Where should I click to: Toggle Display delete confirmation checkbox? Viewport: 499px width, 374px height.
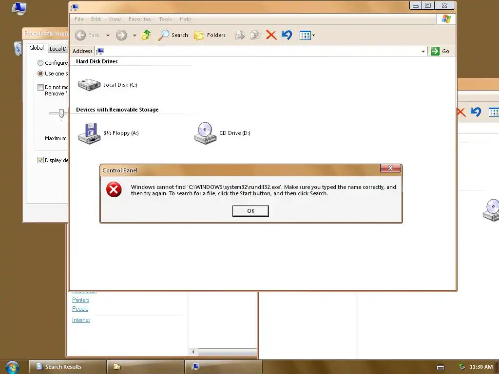(x=40, y=160)
